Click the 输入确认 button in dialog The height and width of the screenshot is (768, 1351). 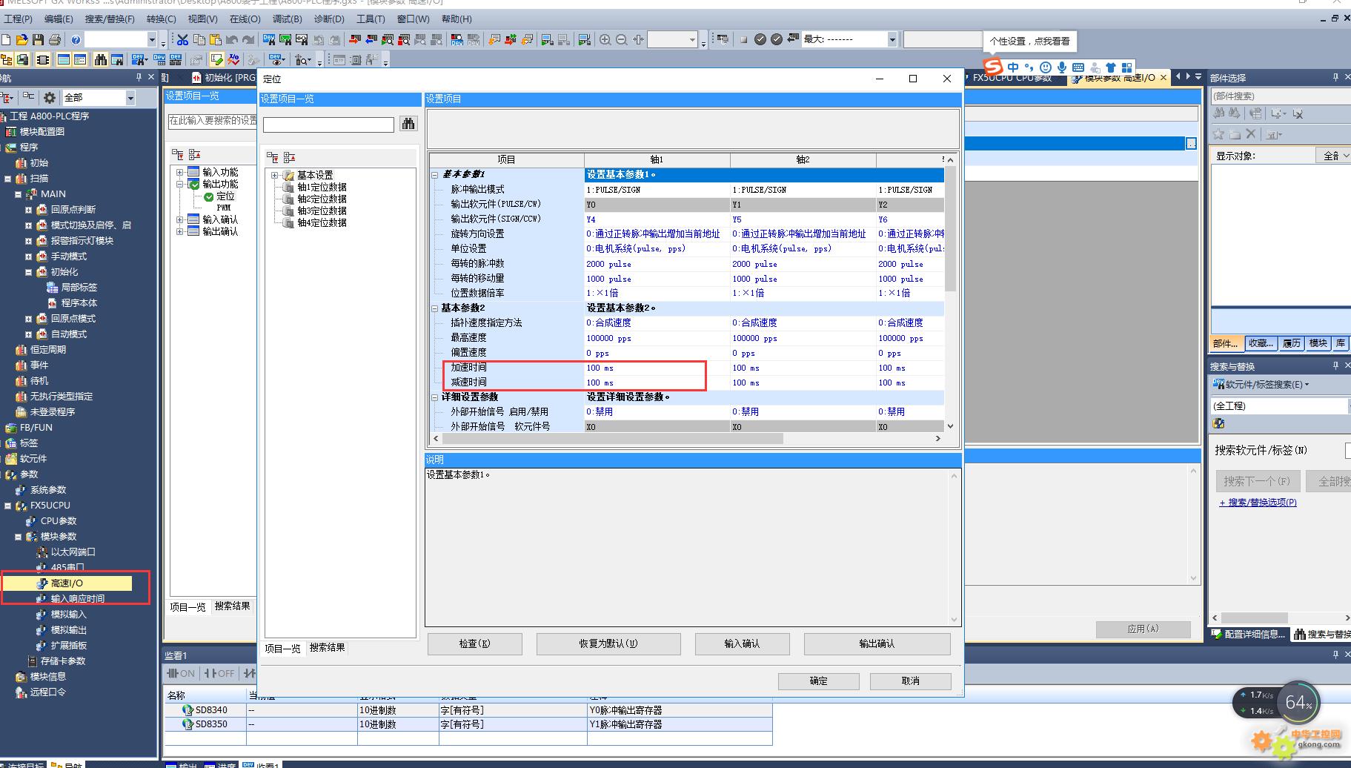point(742,643)
